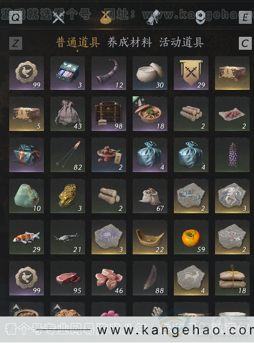Select the feather item with 88
254x343 pixels.
point(150,278)
